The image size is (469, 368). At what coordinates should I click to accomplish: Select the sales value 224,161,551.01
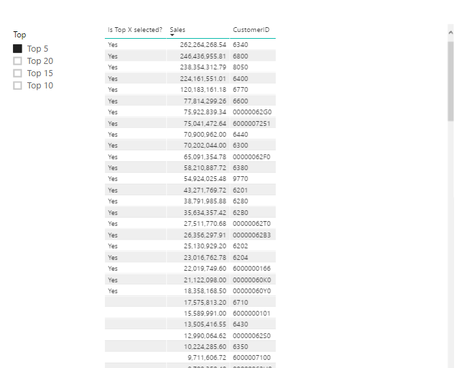(203, 79)
